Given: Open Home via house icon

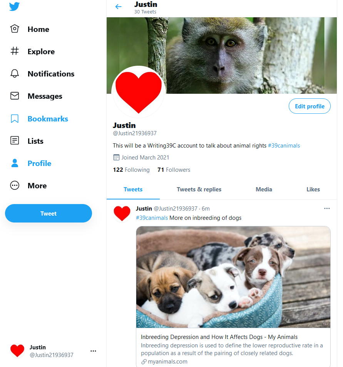Looking at the screenshot, I should pyautogui.click(x=15, y=29).
